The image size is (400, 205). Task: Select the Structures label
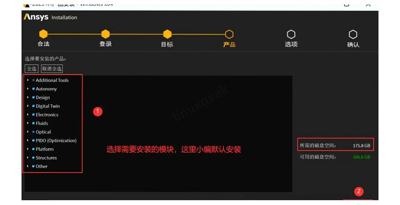(x=46, y=158)
